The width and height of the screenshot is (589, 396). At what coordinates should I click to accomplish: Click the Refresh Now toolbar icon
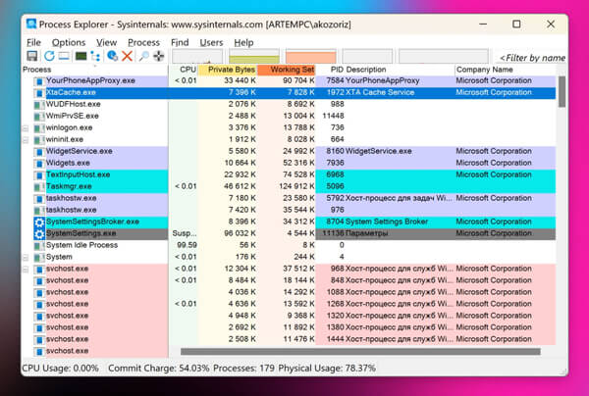pyautogui.click(x=47, y=57)
